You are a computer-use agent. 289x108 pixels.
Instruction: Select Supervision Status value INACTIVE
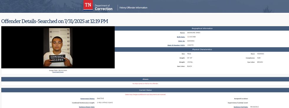(100, 99)
